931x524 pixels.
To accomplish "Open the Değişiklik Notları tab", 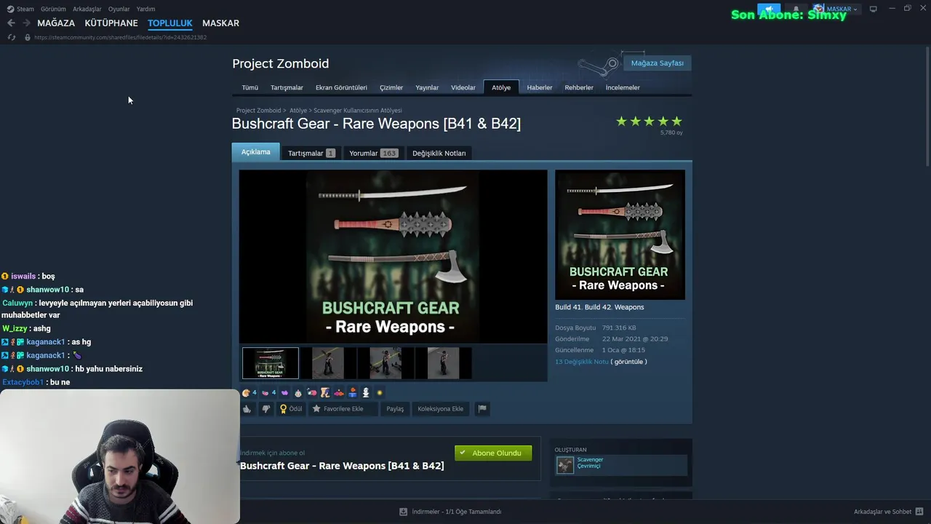I will 439,154.
